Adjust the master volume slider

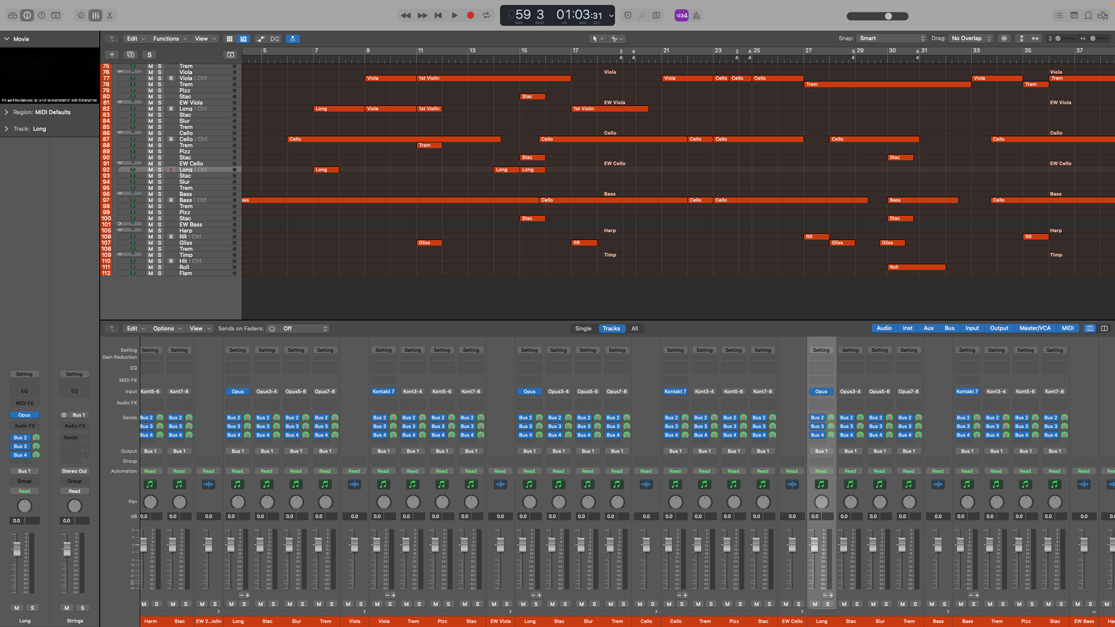[x=888, y=16]
